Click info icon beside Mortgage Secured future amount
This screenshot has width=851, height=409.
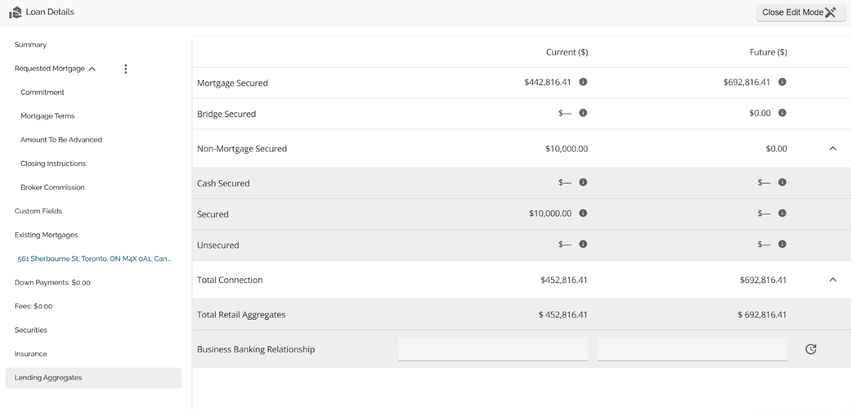782,82
